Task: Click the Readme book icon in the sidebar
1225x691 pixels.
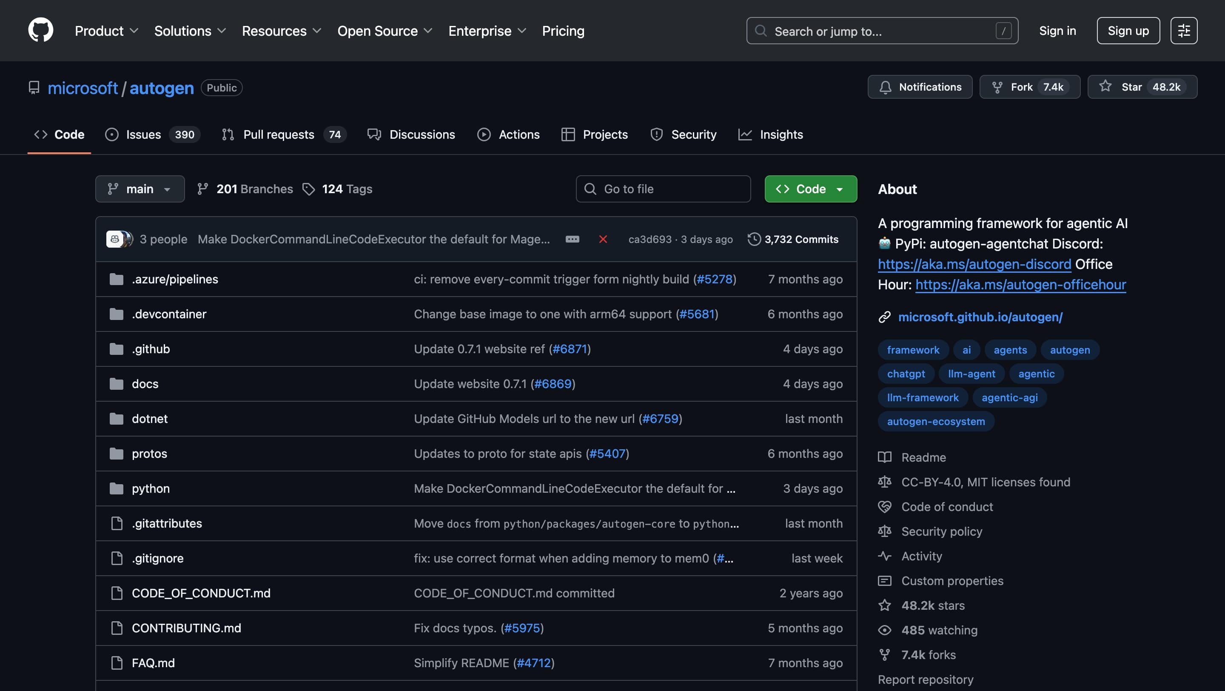Action: [885, 457]
